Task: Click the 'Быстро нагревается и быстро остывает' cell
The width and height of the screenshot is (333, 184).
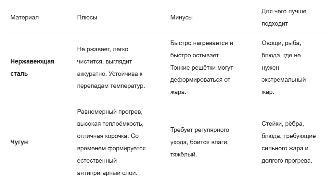Action: point(201,68)
